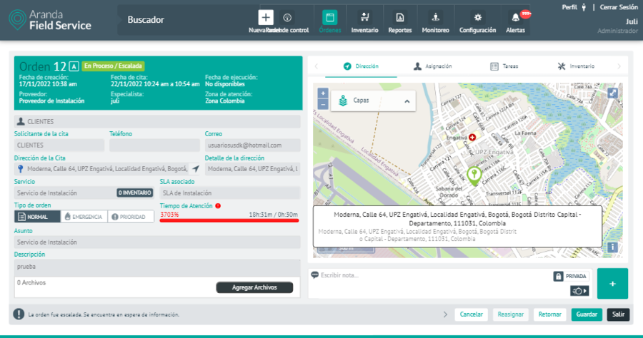Select EMERGENCIA order type

point(84,217)
